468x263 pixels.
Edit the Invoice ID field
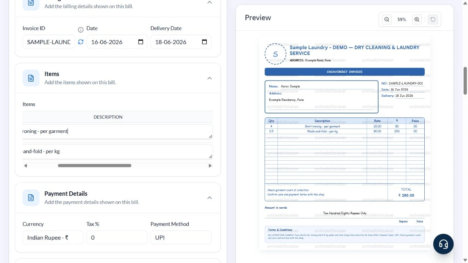click(49, 42)
